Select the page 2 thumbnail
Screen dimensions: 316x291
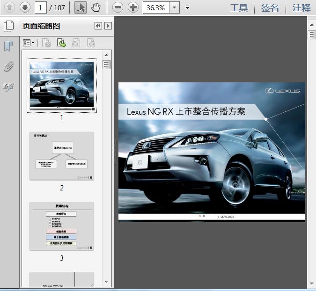coord(62,156)
